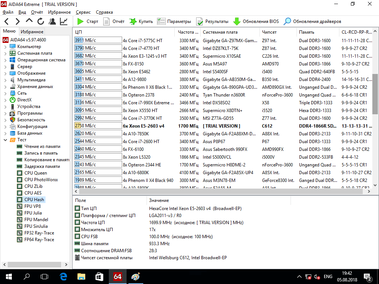The height and width of the screenshot is (284, 379).
Task: Collapse the Тест tree node
Action: pos(5,140)
